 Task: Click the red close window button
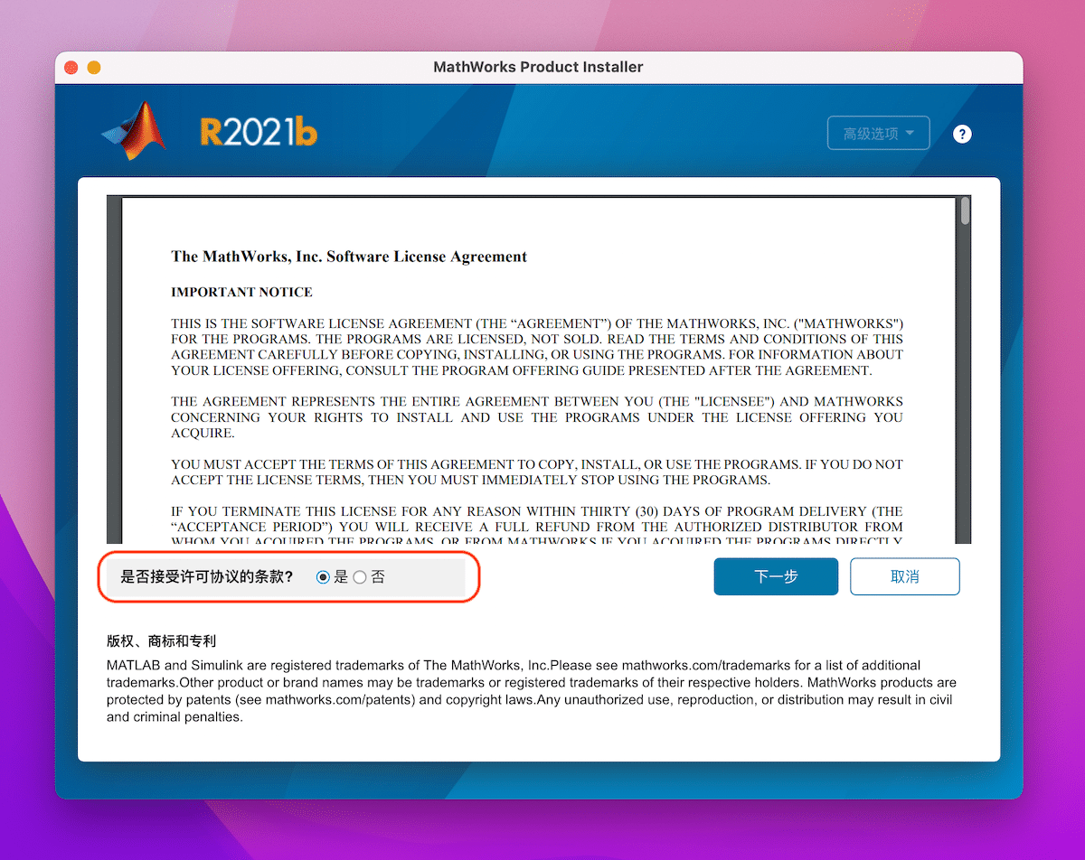71,68
